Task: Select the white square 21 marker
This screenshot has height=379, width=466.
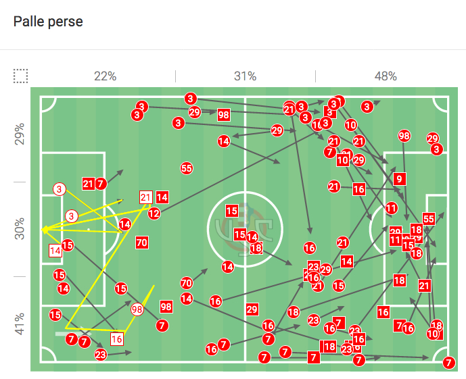Action: point(145,197)
